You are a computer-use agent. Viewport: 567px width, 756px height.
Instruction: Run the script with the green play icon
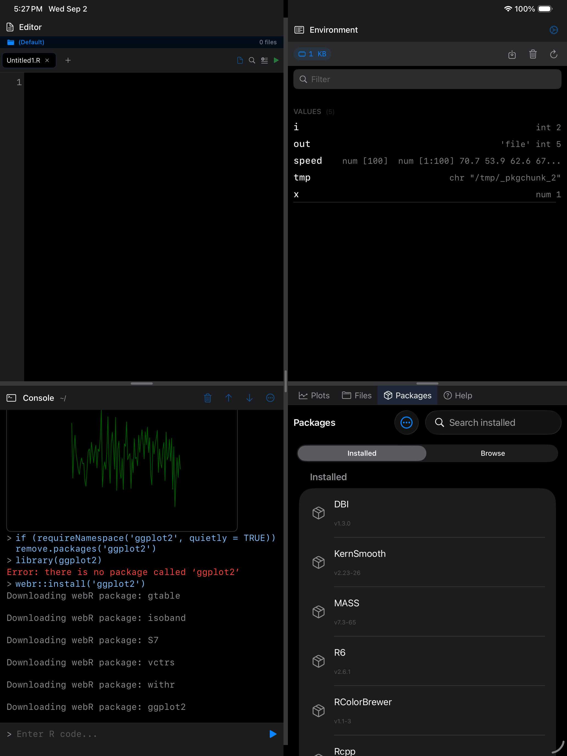coord(276,60)
